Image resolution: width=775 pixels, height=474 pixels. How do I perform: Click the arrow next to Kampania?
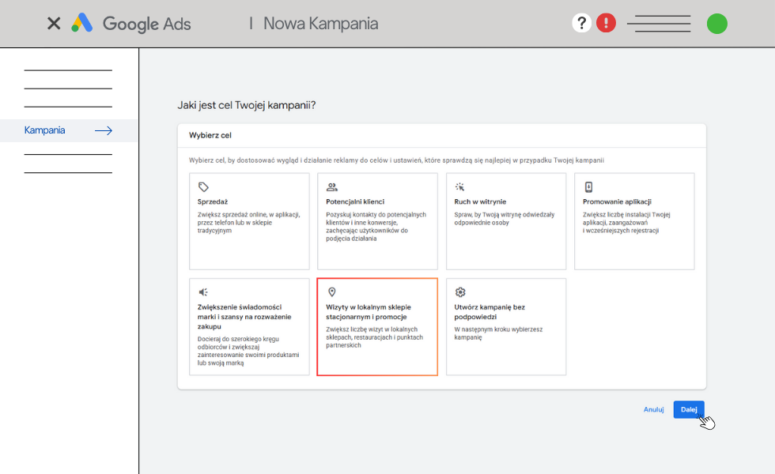pos(104,130)
